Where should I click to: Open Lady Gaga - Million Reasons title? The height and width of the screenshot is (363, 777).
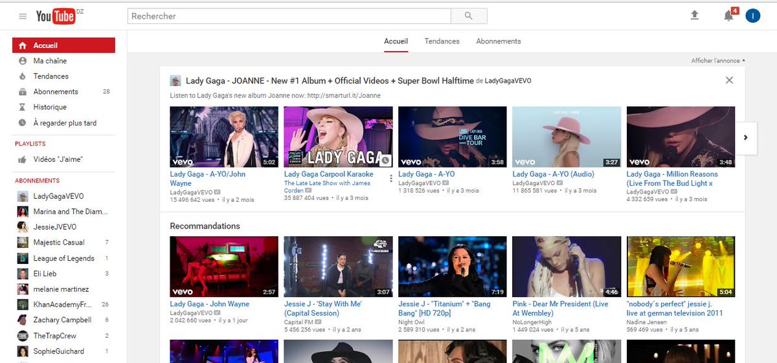pos(672,179)
